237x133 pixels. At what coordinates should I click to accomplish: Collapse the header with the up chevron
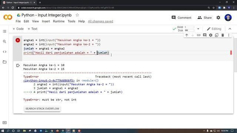(x=230, y=29)
